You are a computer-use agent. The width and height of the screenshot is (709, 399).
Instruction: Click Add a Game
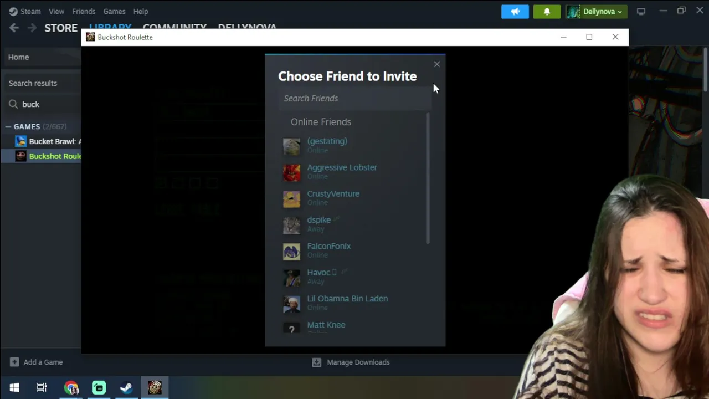pos(37,362)
